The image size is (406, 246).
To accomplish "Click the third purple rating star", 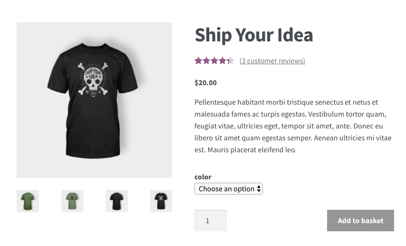I will pyautogui.click(x=214, y=60).
